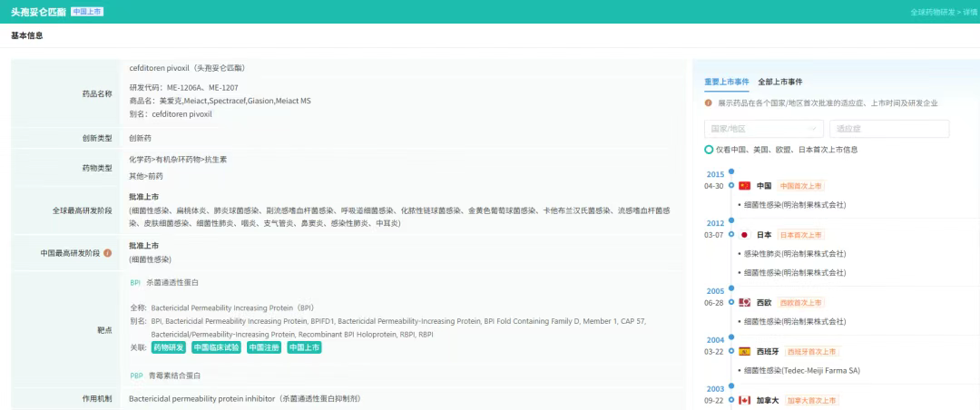This screenshot has height=410, width=980.
Task: Click the 中国首次上市 tag
Action: pos(800,186)
